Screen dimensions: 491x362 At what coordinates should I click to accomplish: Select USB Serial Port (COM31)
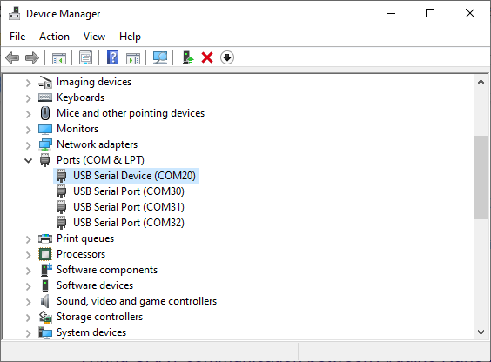click(x=129, y=207)
